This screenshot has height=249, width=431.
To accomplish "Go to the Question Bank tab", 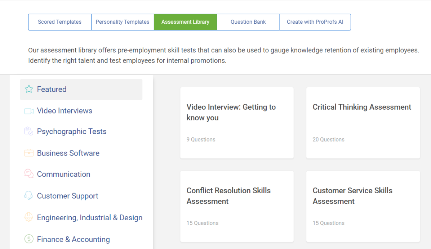I will (248, 22).
